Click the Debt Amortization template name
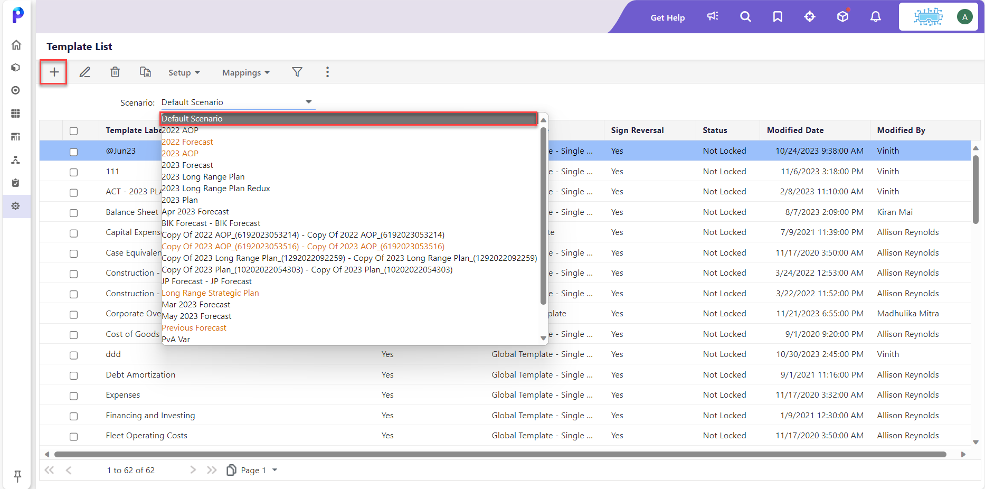Image resolution: width=985 pixels, height=489 pixels. pyautogui.click(x=140, y=375)
